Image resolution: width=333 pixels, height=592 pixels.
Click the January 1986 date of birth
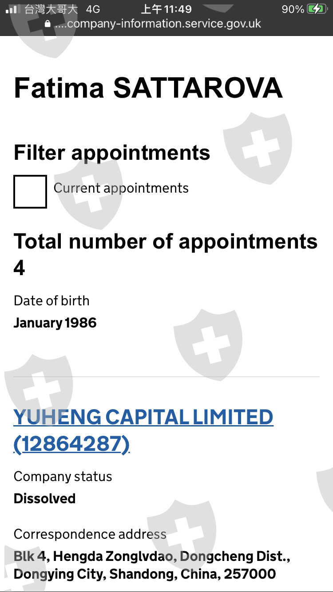(55, 323)
